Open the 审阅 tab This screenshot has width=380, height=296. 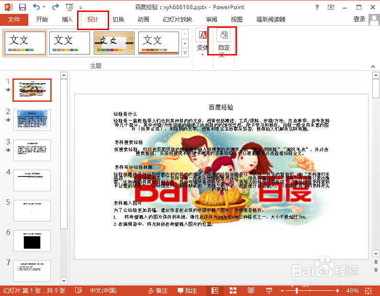212,20
